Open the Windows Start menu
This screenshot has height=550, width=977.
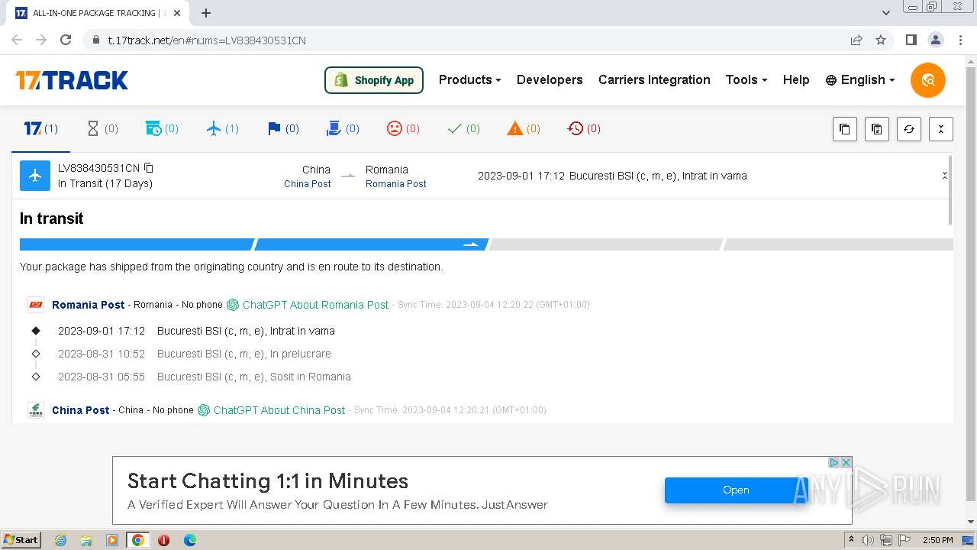coord(21,540)
